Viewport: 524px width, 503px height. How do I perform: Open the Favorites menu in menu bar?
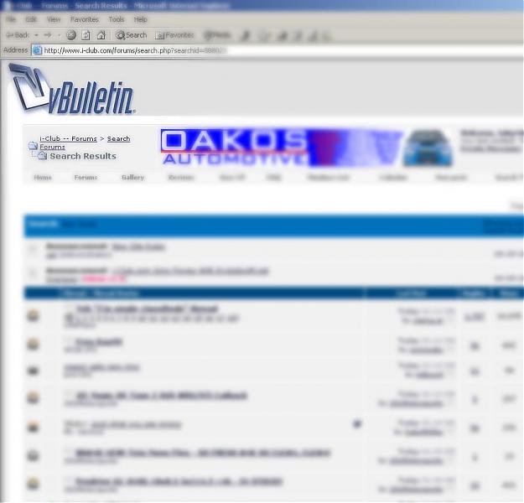(84, 19)
